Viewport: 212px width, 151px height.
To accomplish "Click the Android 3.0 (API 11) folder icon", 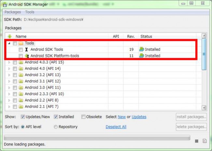I will coord(21,88).
